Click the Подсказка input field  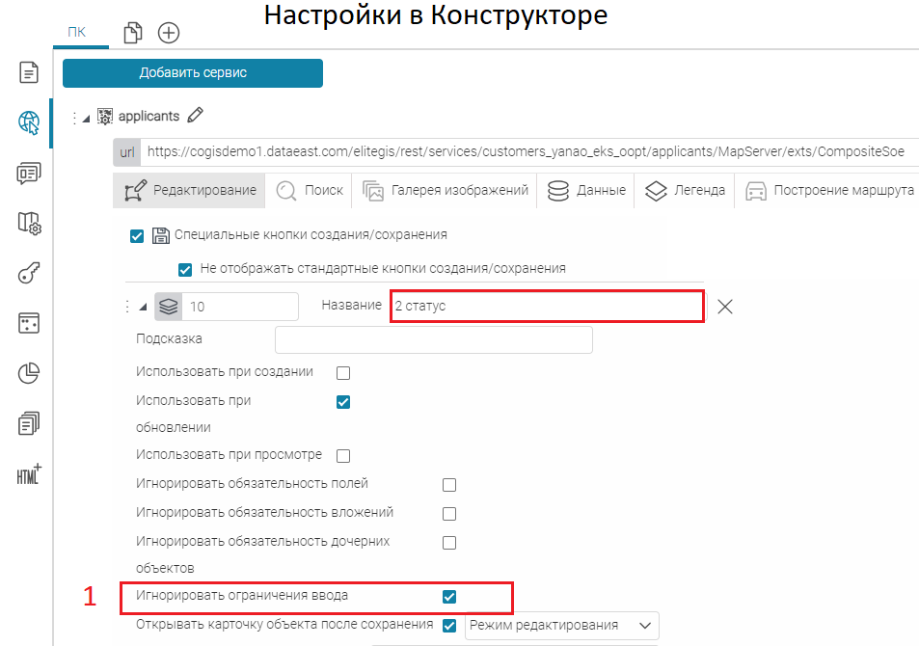pos(433,340)
